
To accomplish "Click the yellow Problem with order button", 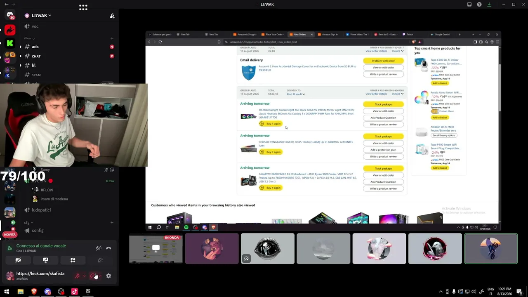I will tap(383, 61).
